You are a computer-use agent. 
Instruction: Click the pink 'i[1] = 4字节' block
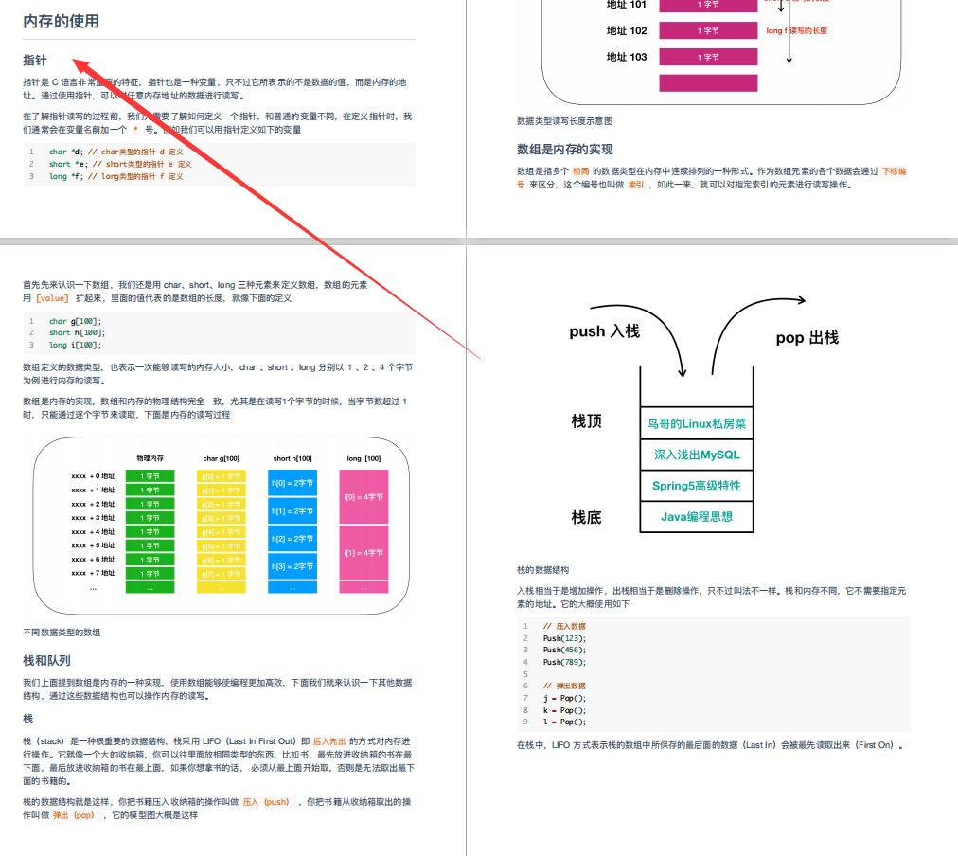click(x=364, y=552)
